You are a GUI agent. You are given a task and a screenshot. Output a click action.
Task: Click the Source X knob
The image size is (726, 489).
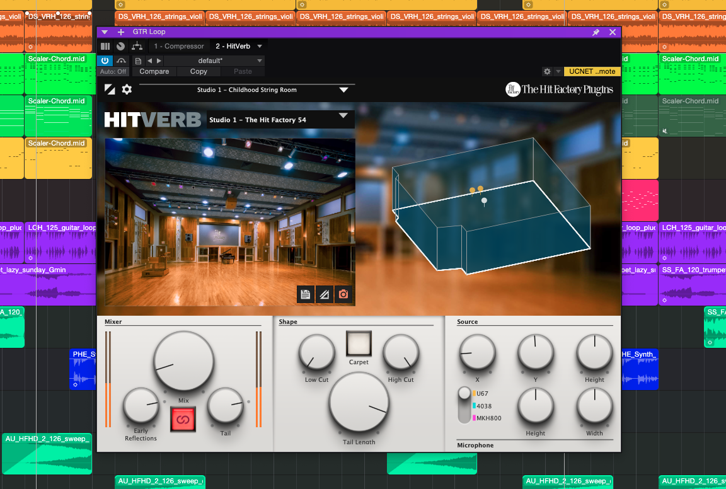tap(477, 352)
